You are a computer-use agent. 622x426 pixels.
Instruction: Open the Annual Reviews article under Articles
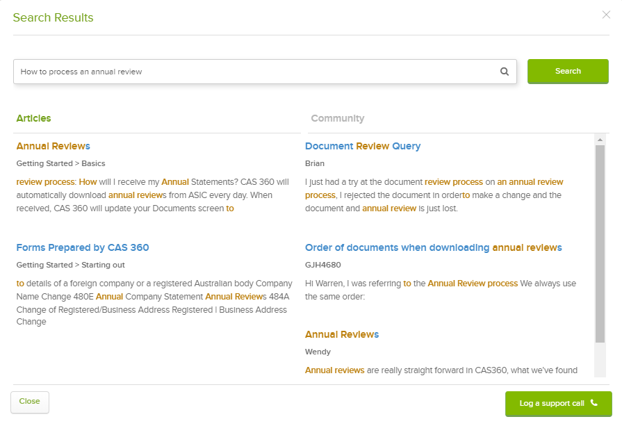point(53,147)
